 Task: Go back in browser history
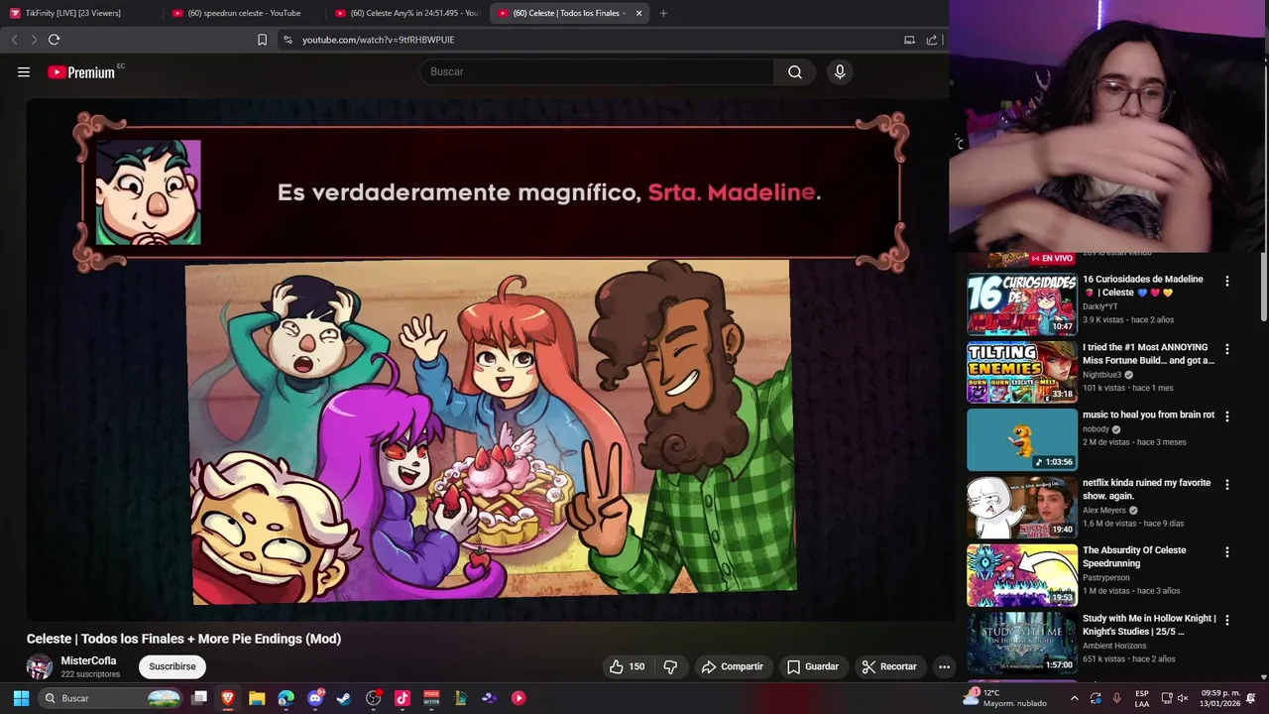(14, 40)
